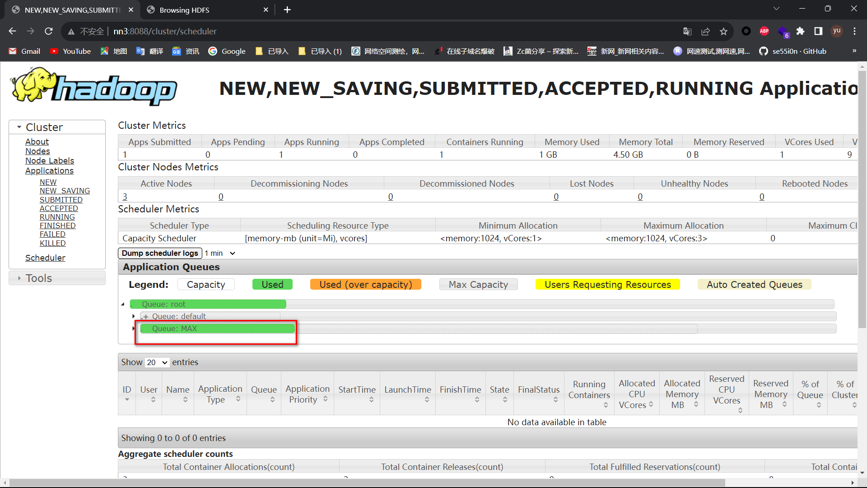Screen dimensions: 867x488
Task: Click the Hadoop elephant logo
Action: 94,86
